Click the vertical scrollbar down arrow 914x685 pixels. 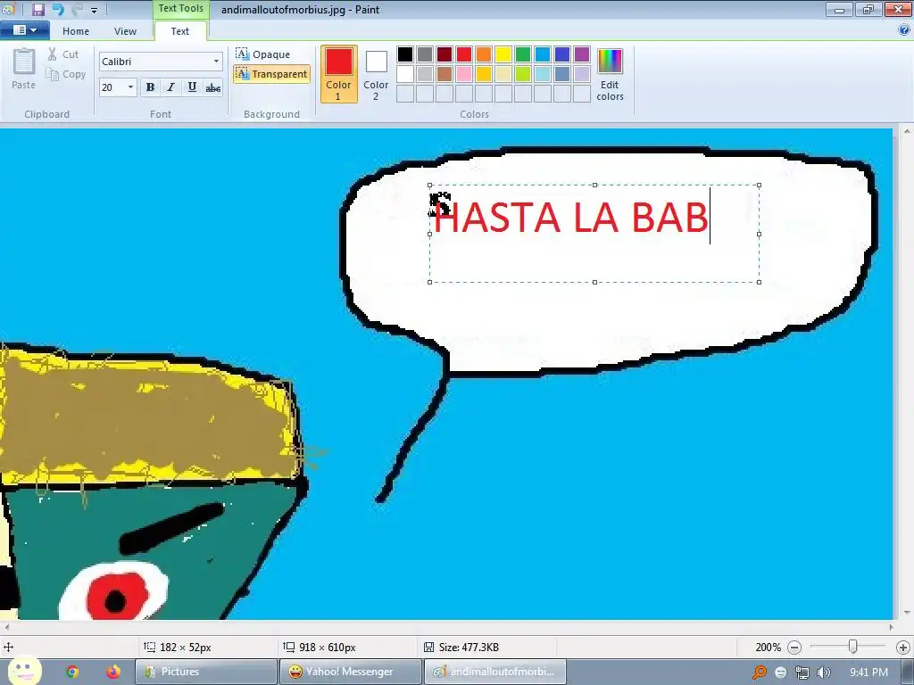907,613
